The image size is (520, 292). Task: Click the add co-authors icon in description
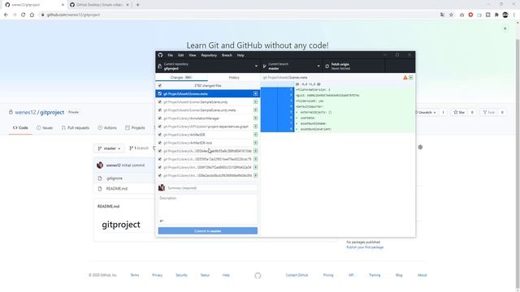coord(162,221)
